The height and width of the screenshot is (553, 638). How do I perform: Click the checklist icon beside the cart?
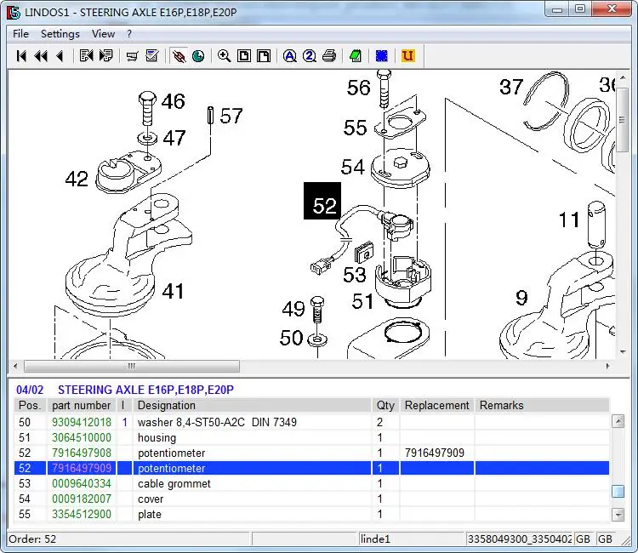pyautogui.click(x=152, y=56)
